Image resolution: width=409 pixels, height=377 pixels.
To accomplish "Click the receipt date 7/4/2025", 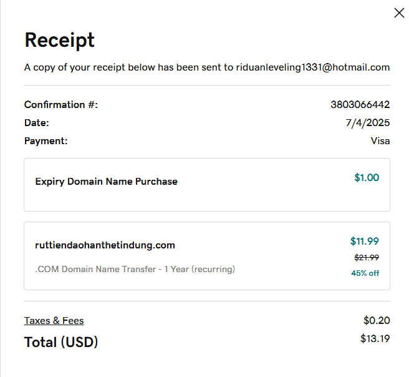I will (x=367, y=123).
